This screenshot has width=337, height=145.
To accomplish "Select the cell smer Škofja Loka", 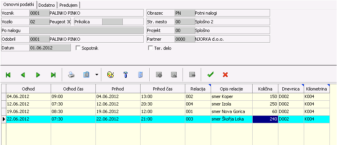I will pyautogui.click(x=232, y=119).
